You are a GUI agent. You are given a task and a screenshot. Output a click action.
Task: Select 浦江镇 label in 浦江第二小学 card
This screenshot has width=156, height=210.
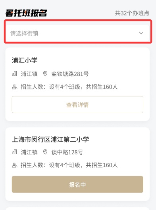pos(29,152)
